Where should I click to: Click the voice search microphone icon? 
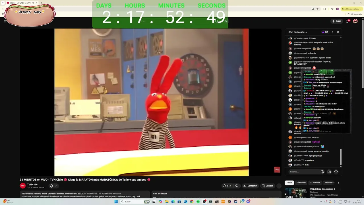[x=226, y=21]
